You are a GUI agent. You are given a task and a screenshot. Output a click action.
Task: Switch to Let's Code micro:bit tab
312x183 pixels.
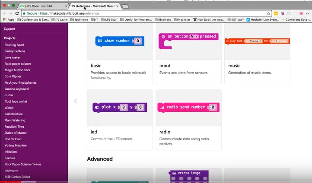pos(43,6)
